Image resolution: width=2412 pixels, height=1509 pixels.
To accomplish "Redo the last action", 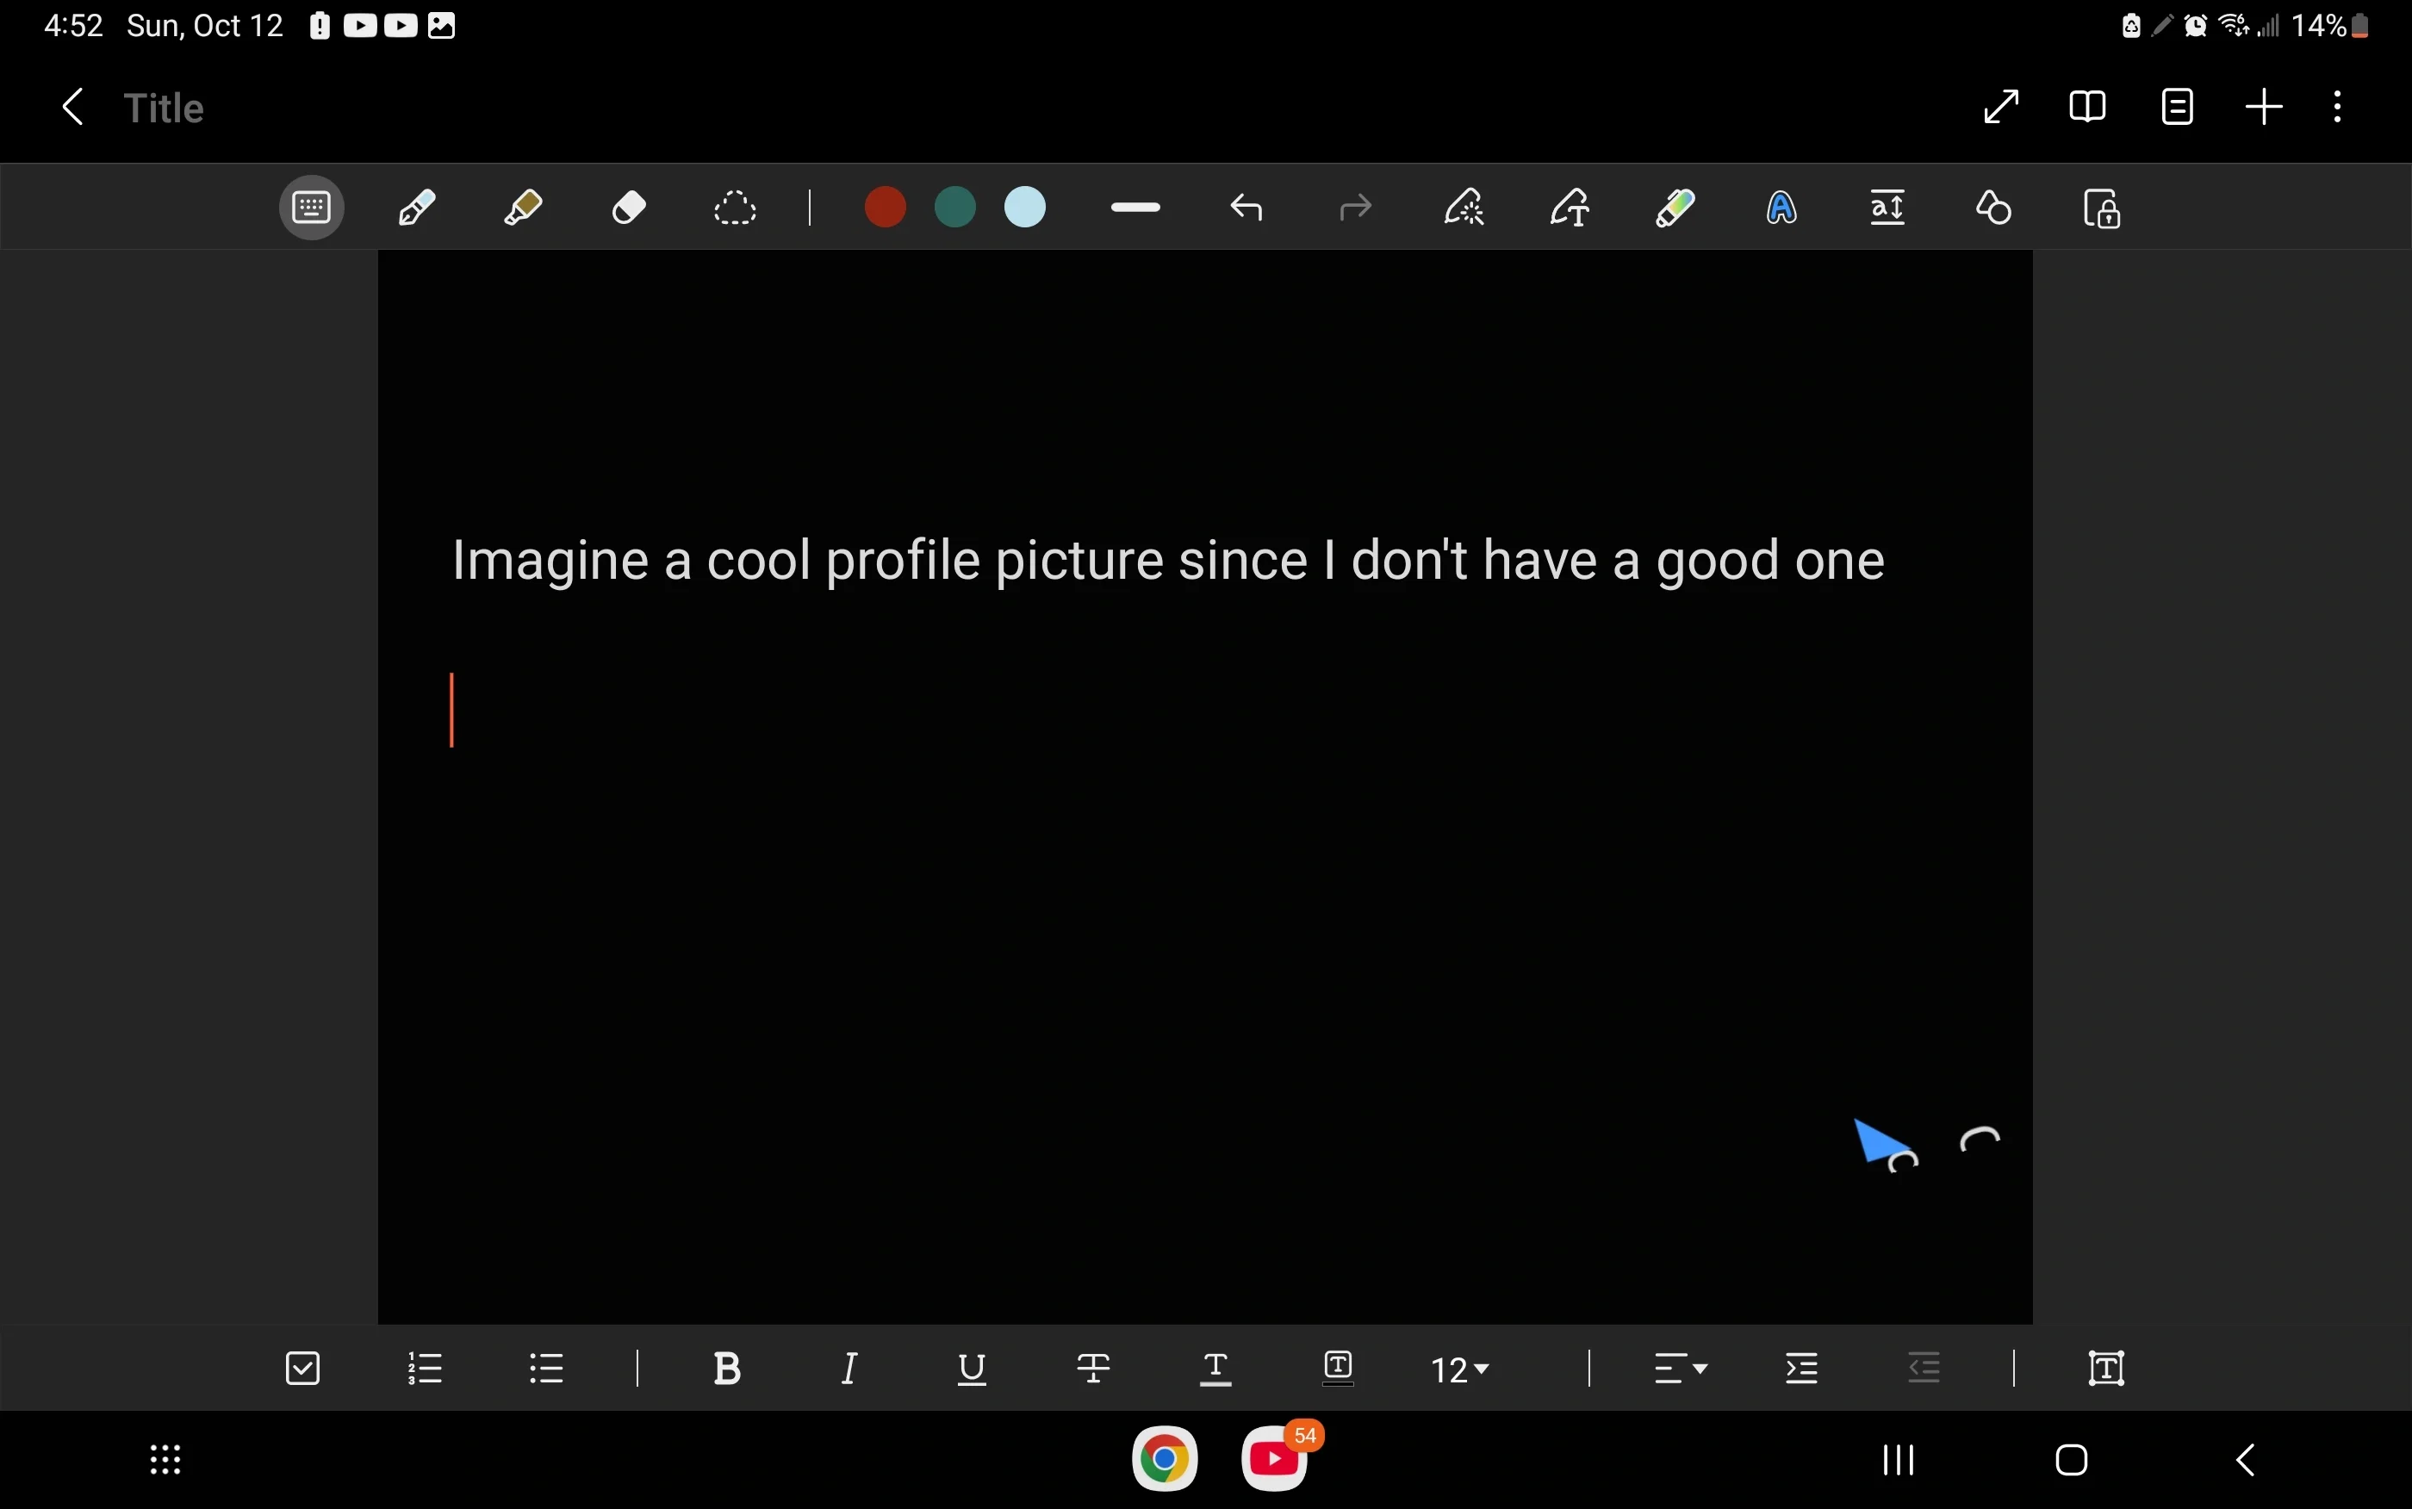I will (x=1355, y=208).
